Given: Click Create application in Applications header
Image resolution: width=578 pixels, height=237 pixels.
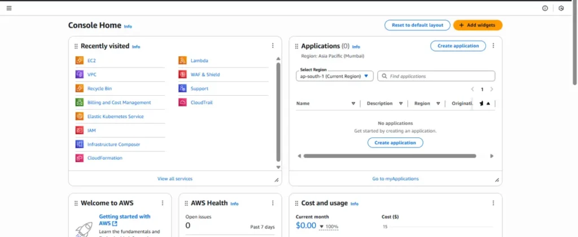Looking at the screenshot, I should click(x=458, y=46).
